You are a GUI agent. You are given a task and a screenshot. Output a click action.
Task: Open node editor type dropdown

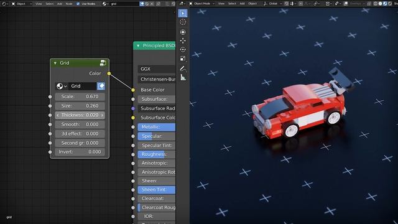6,4
